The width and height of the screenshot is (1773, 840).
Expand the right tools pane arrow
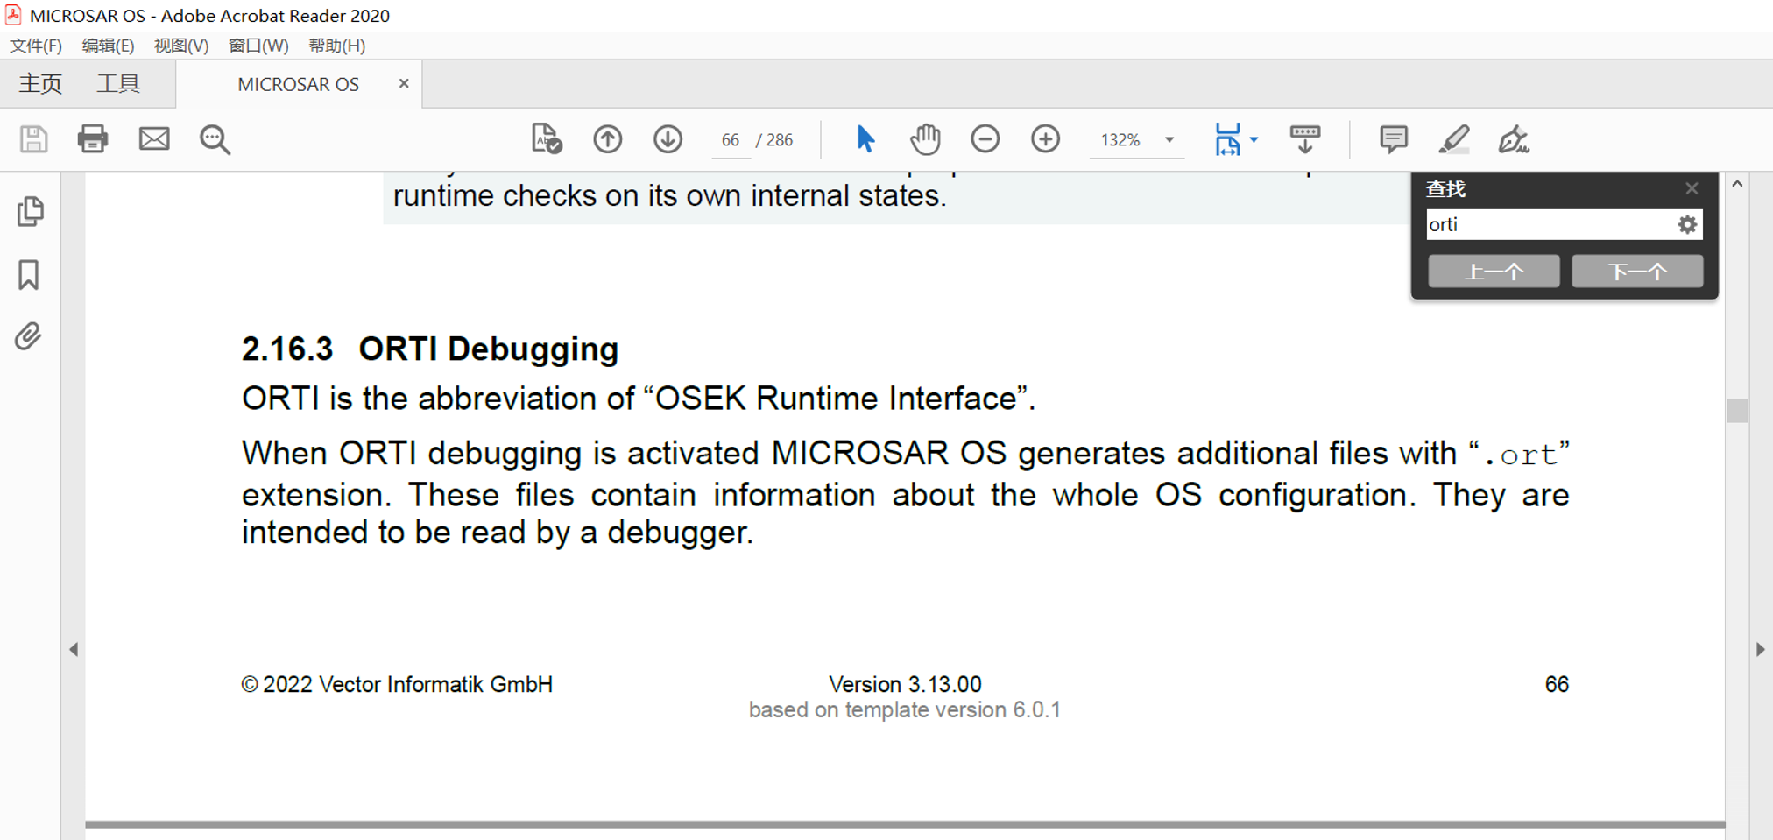tap(1761, 650)
